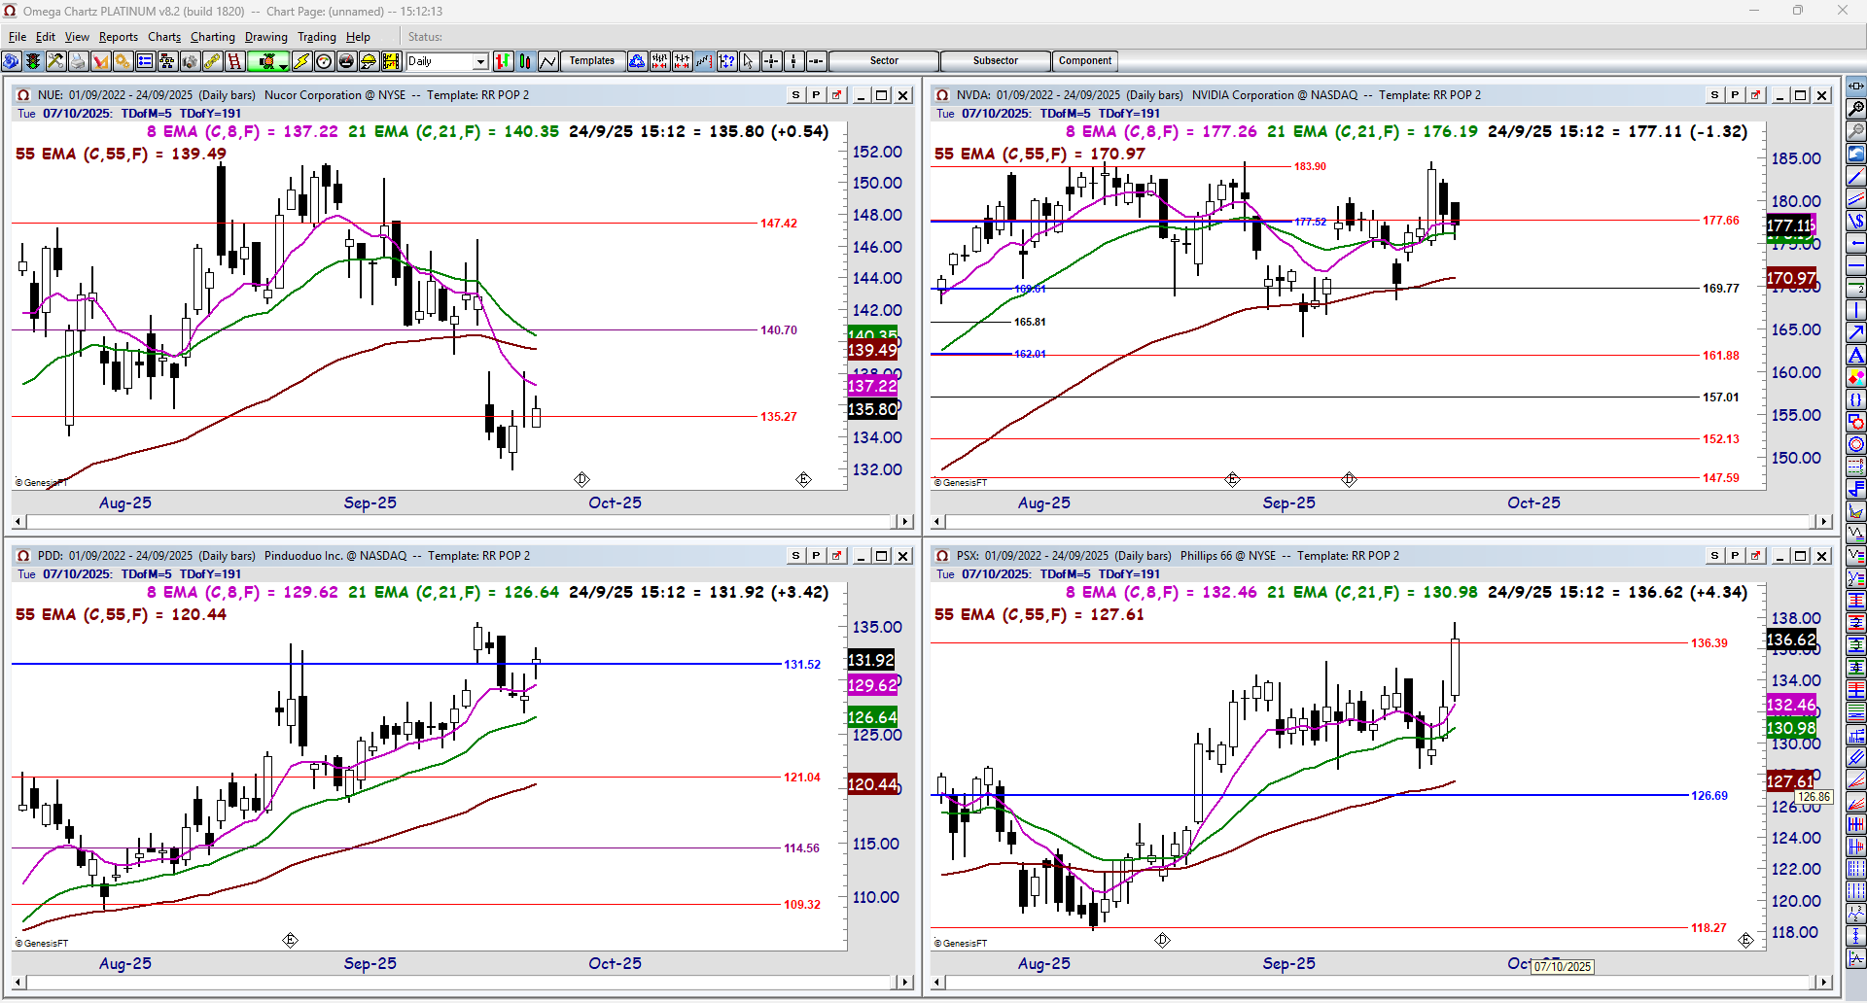This screenshot has height=1003, width=1867.
Task: Toggle the S button on NVDA chart
Action: (1714, 95)
